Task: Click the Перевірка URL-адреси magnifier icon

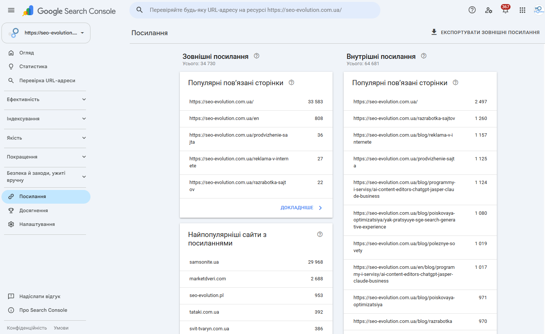Action: tap(11, 80)
